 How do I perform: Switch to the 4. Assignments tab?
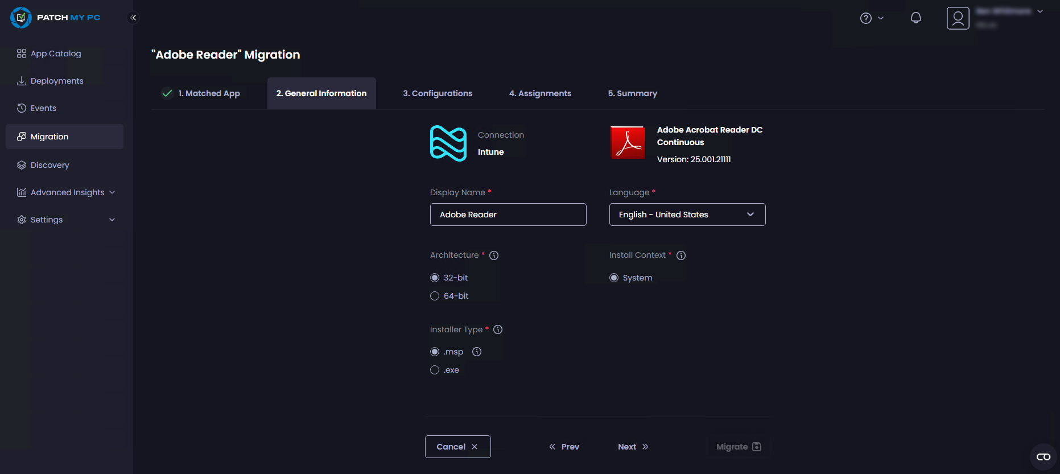coord(540,93)
